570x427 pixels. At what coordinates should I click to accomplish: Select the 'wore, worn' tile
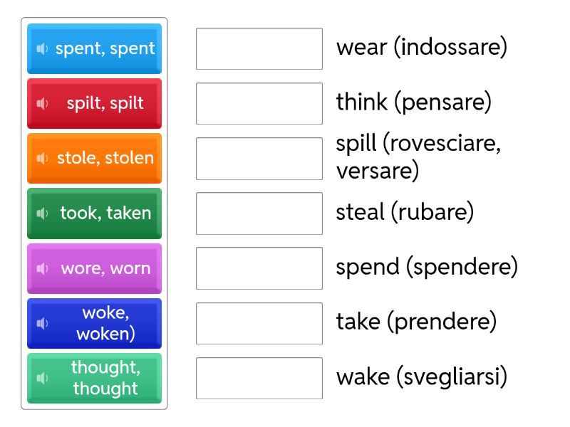tap(105, 268)
